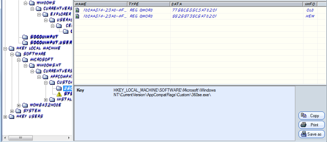327x142 pixels.
Task: Click the NEW info cell
Action: [310, 16]
